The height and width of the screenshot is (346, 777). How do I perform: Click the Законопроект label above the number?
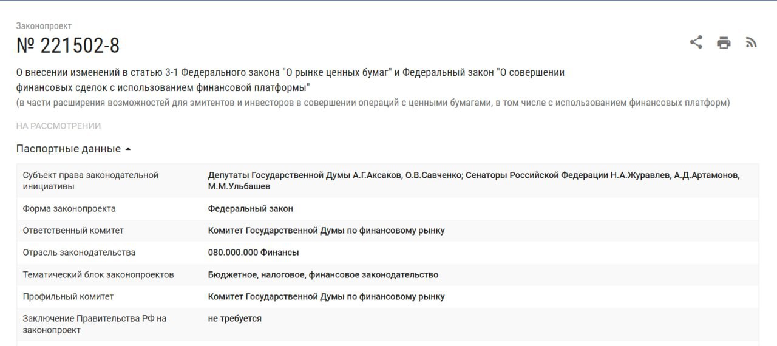click(44, 26)
